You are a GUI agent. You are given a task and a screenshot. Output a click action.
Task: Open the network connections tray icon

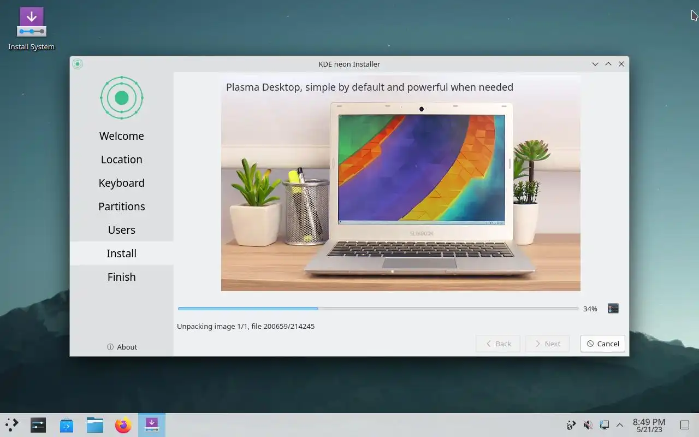click(x=604, y=425)
